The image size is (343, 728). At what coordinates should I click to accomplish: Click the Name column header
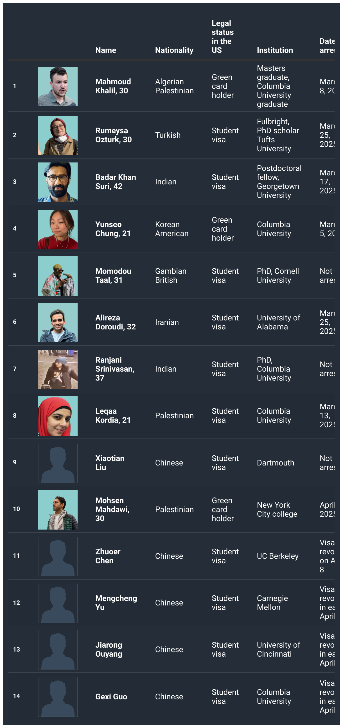coord(105,50)
